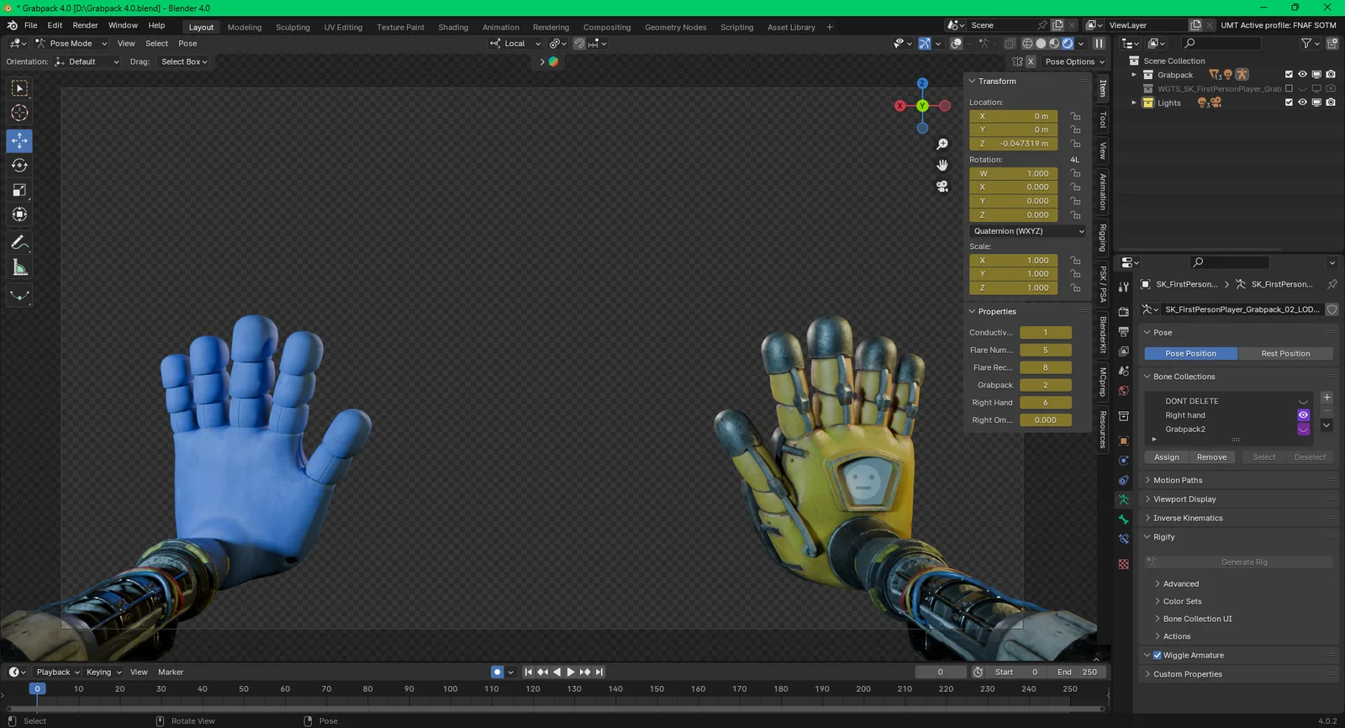Jump to the timeline start frame

528,672
